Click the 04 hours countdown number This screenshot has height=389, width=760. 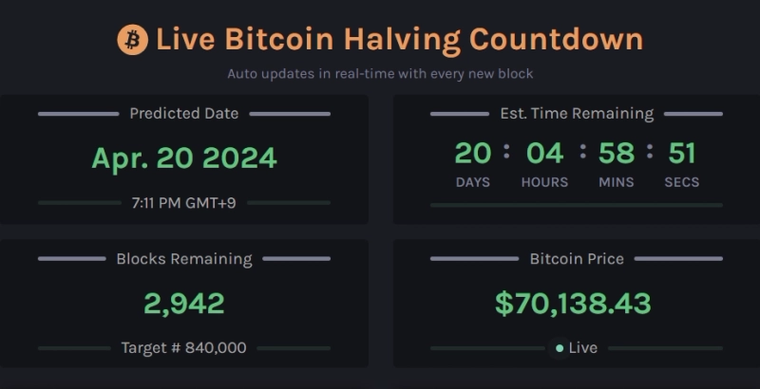tap(544, 152)
